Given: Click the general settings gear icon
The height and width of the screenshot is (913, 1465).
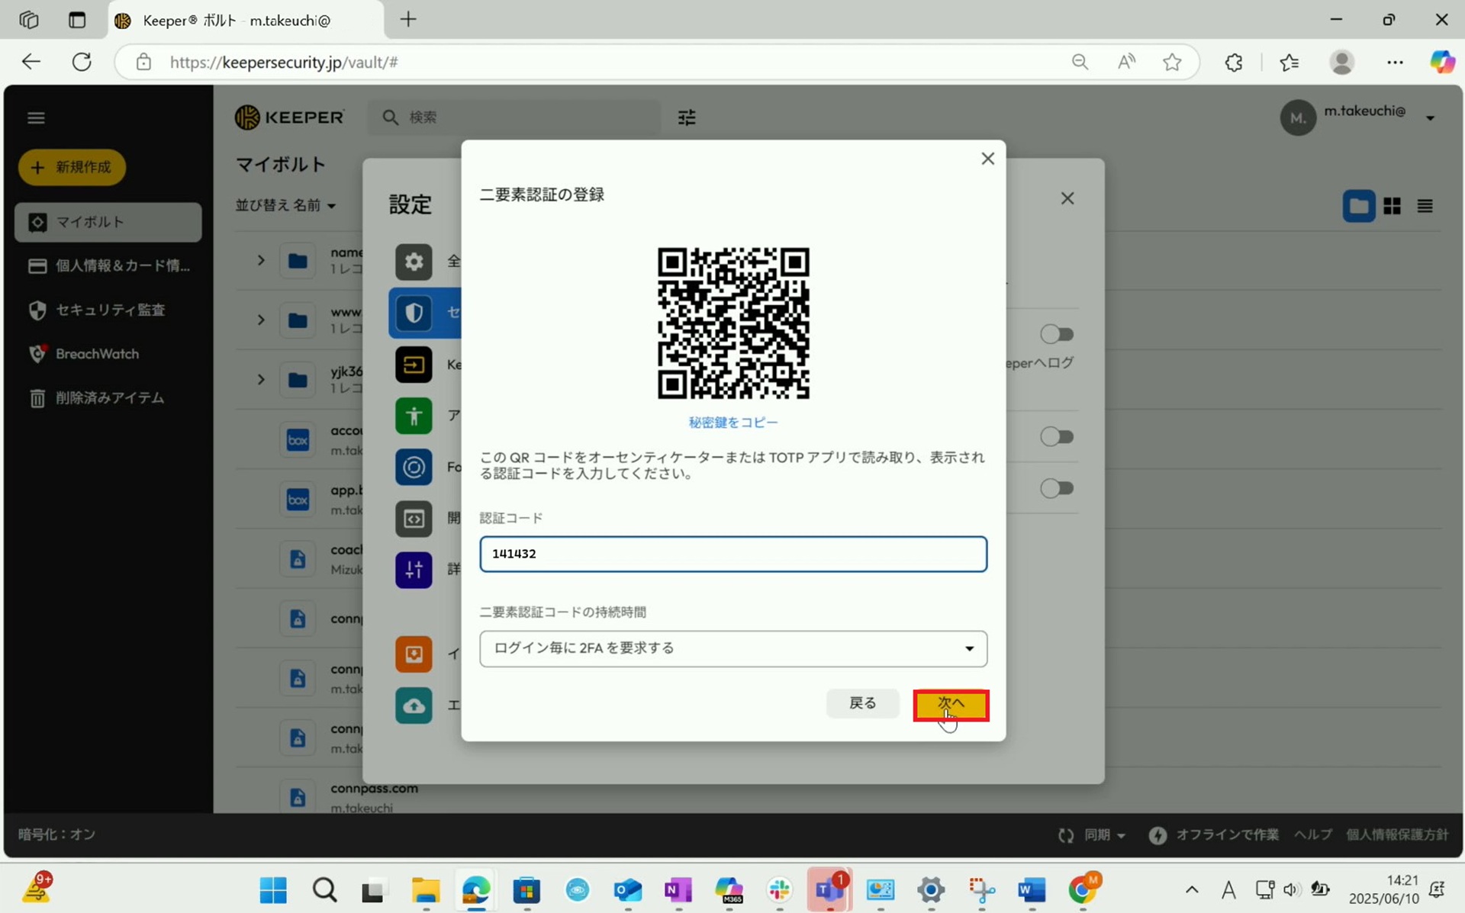Looking at the screenshot, I should point(414,262).
